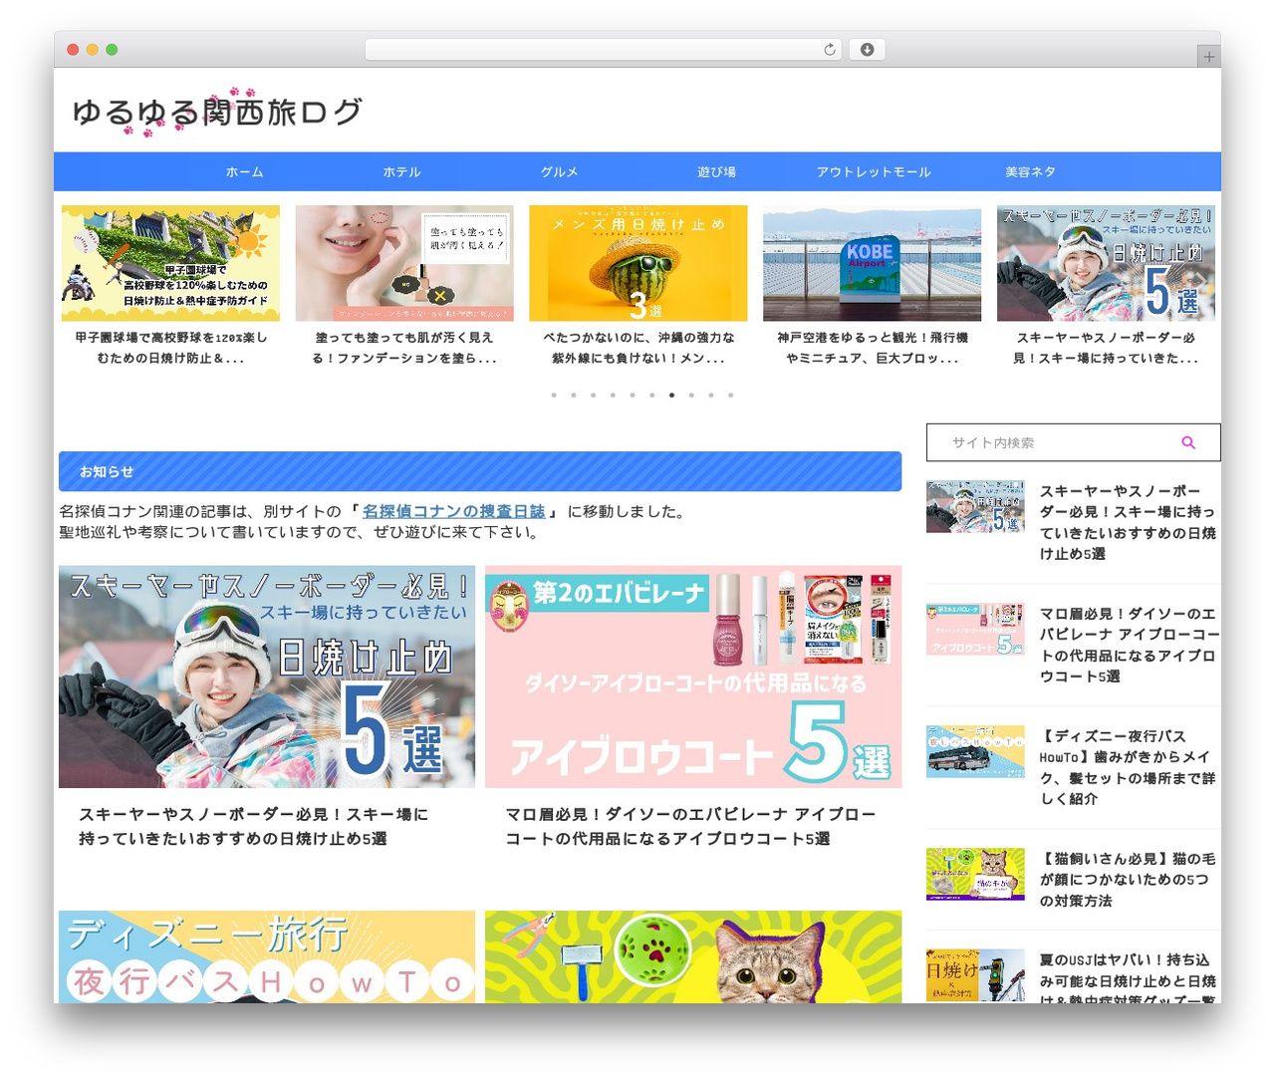
Task: Open large ski sunscreen 5選 article image
Action: point(267,676)
